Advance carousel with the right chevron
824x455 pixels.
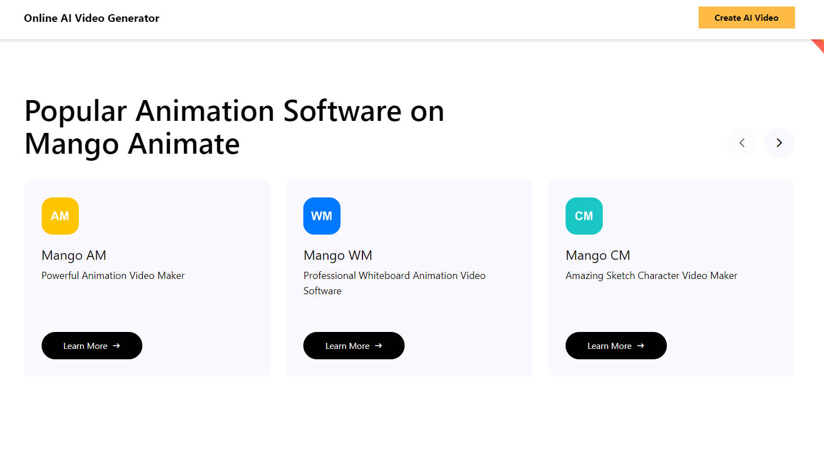coord(779,143)
